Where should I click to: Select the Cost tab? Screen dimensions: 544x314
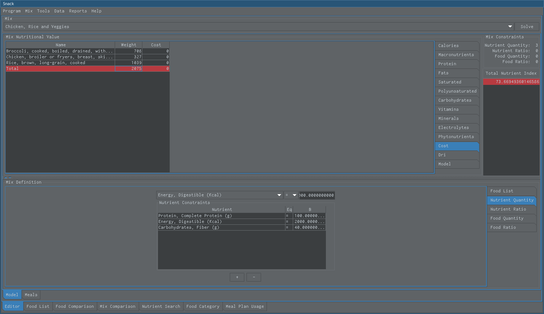pyautogui.click(x=457, y=146)
